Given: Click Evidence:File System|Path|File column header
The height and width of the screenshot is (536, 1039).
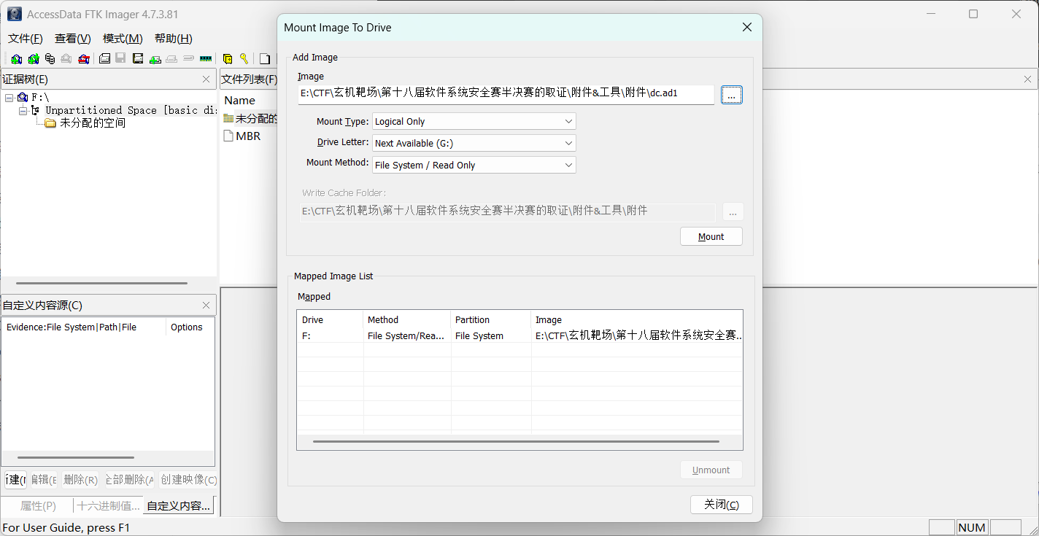Looking at the screenshot, I should (x=84, y=327).
